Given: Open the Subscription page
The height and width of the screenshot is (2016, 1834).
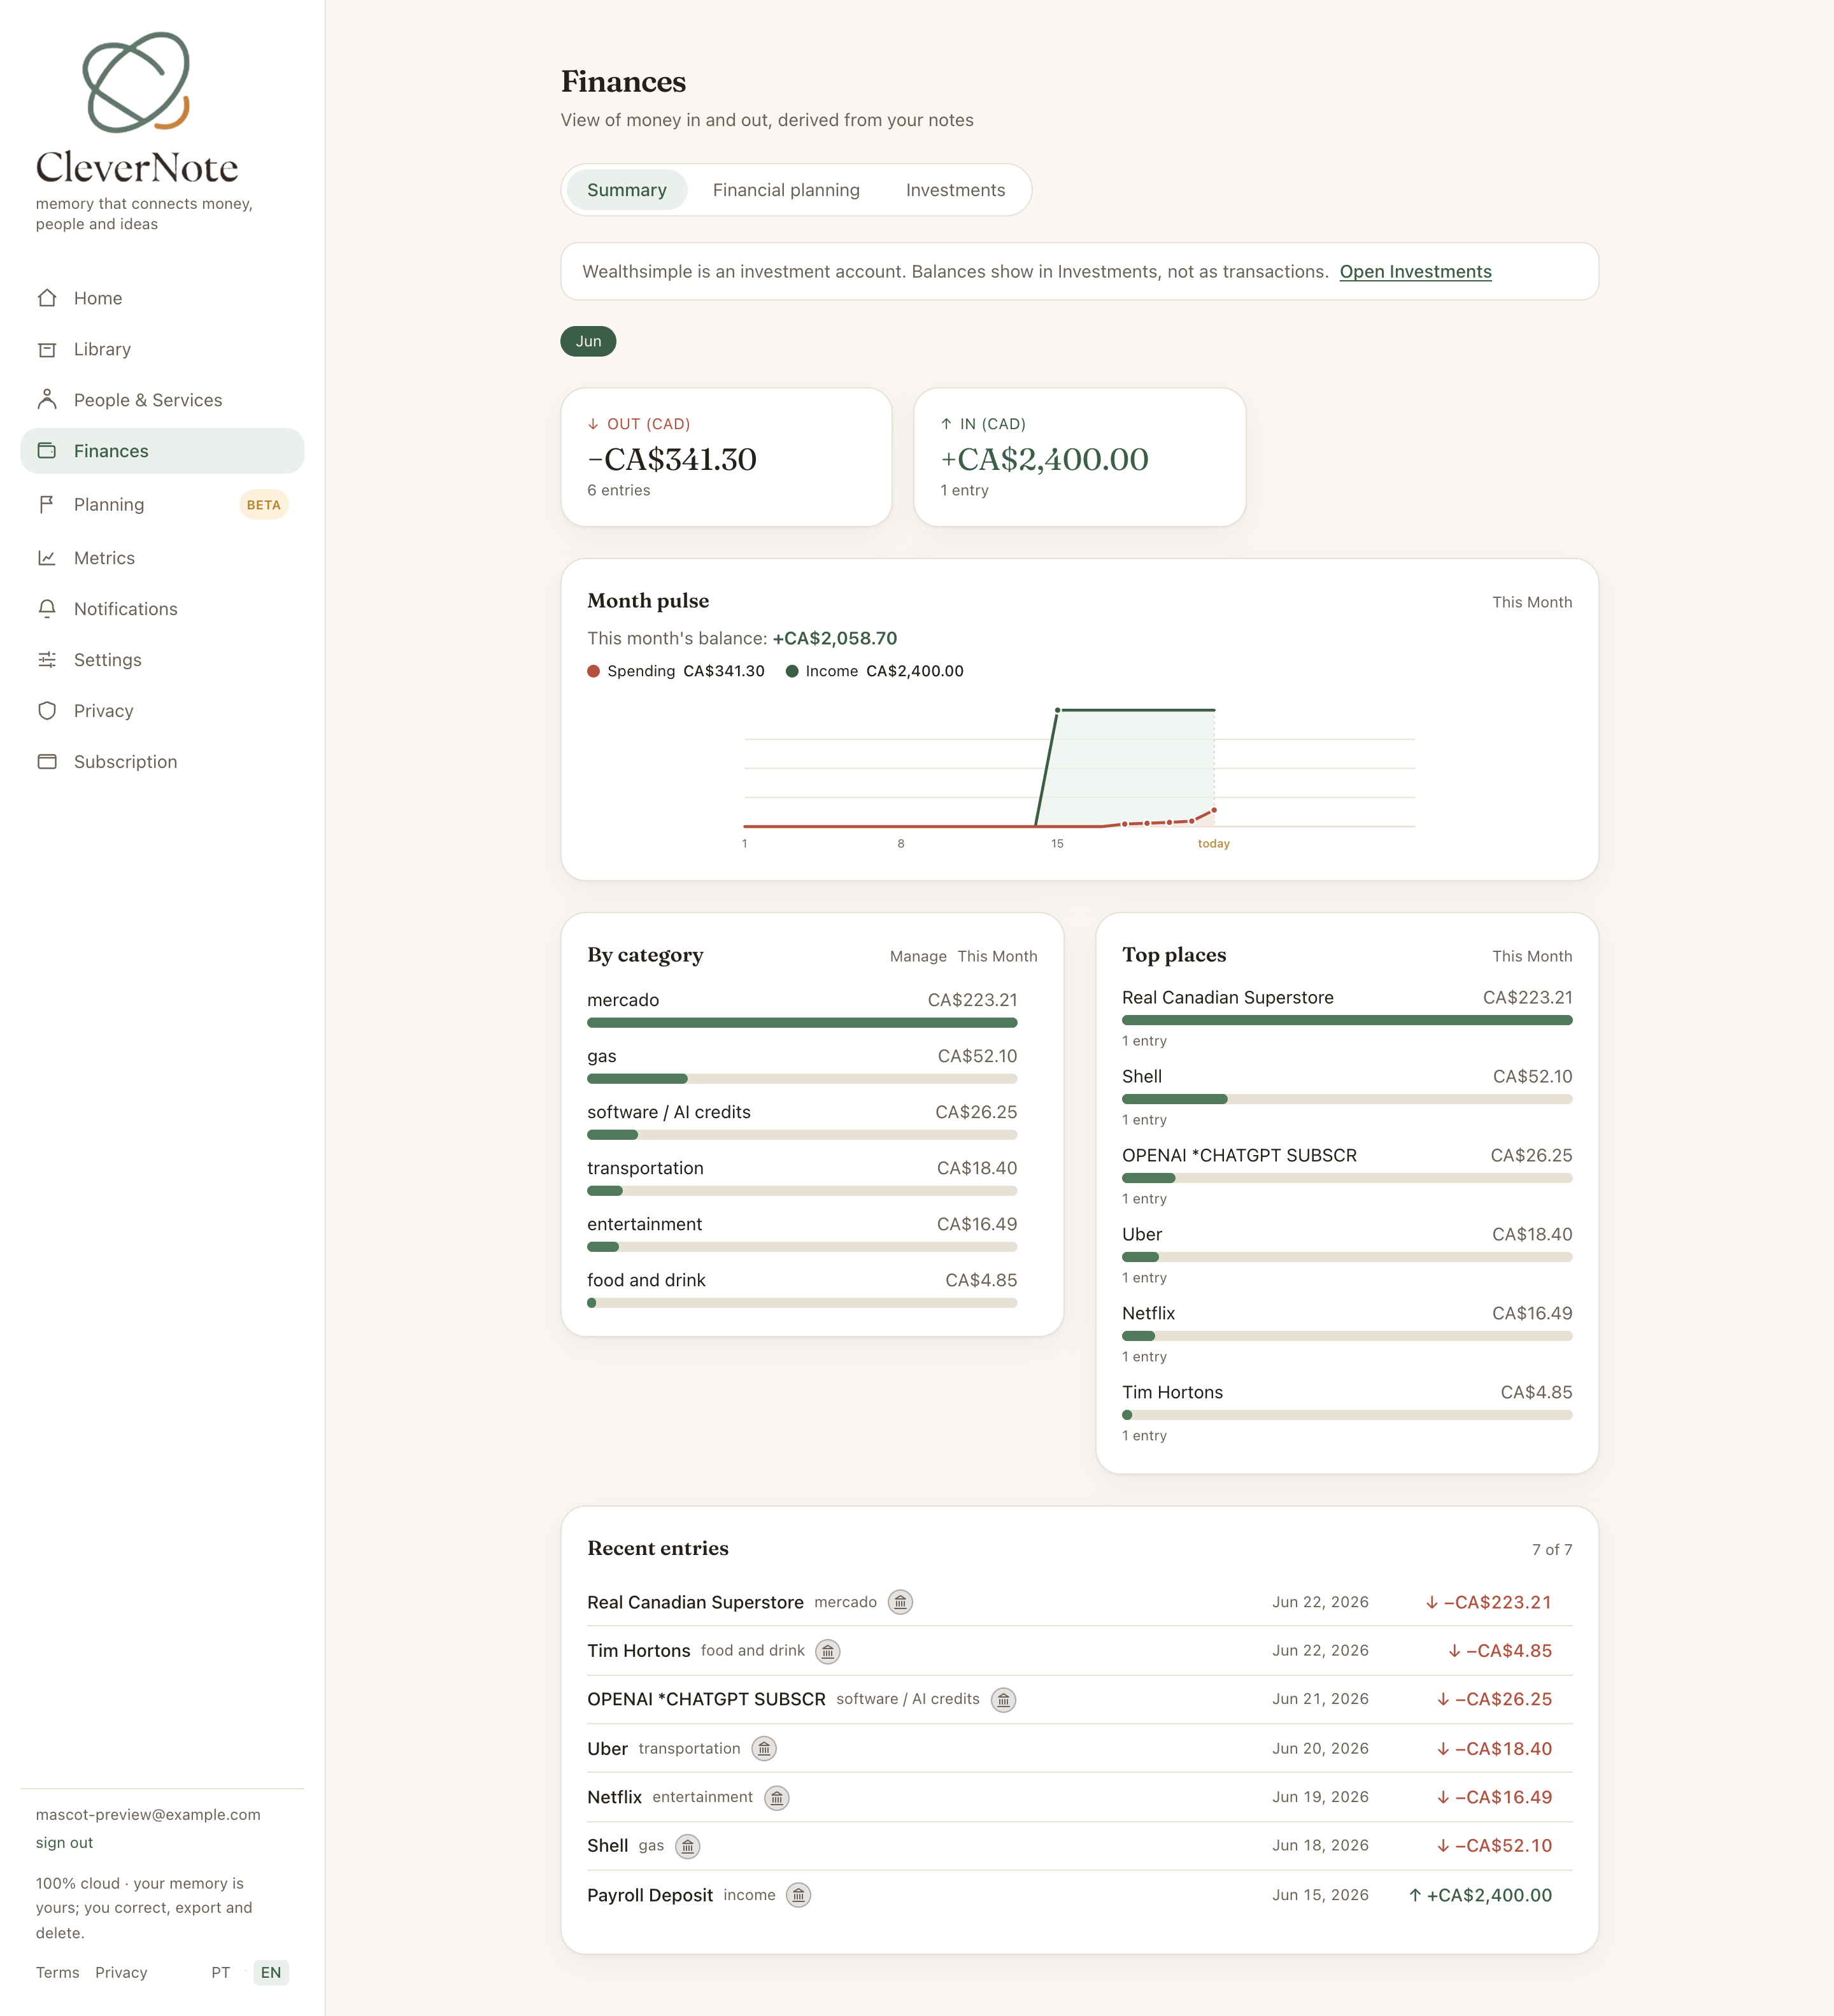Looking at the screenshot, I should coord(162,762).
